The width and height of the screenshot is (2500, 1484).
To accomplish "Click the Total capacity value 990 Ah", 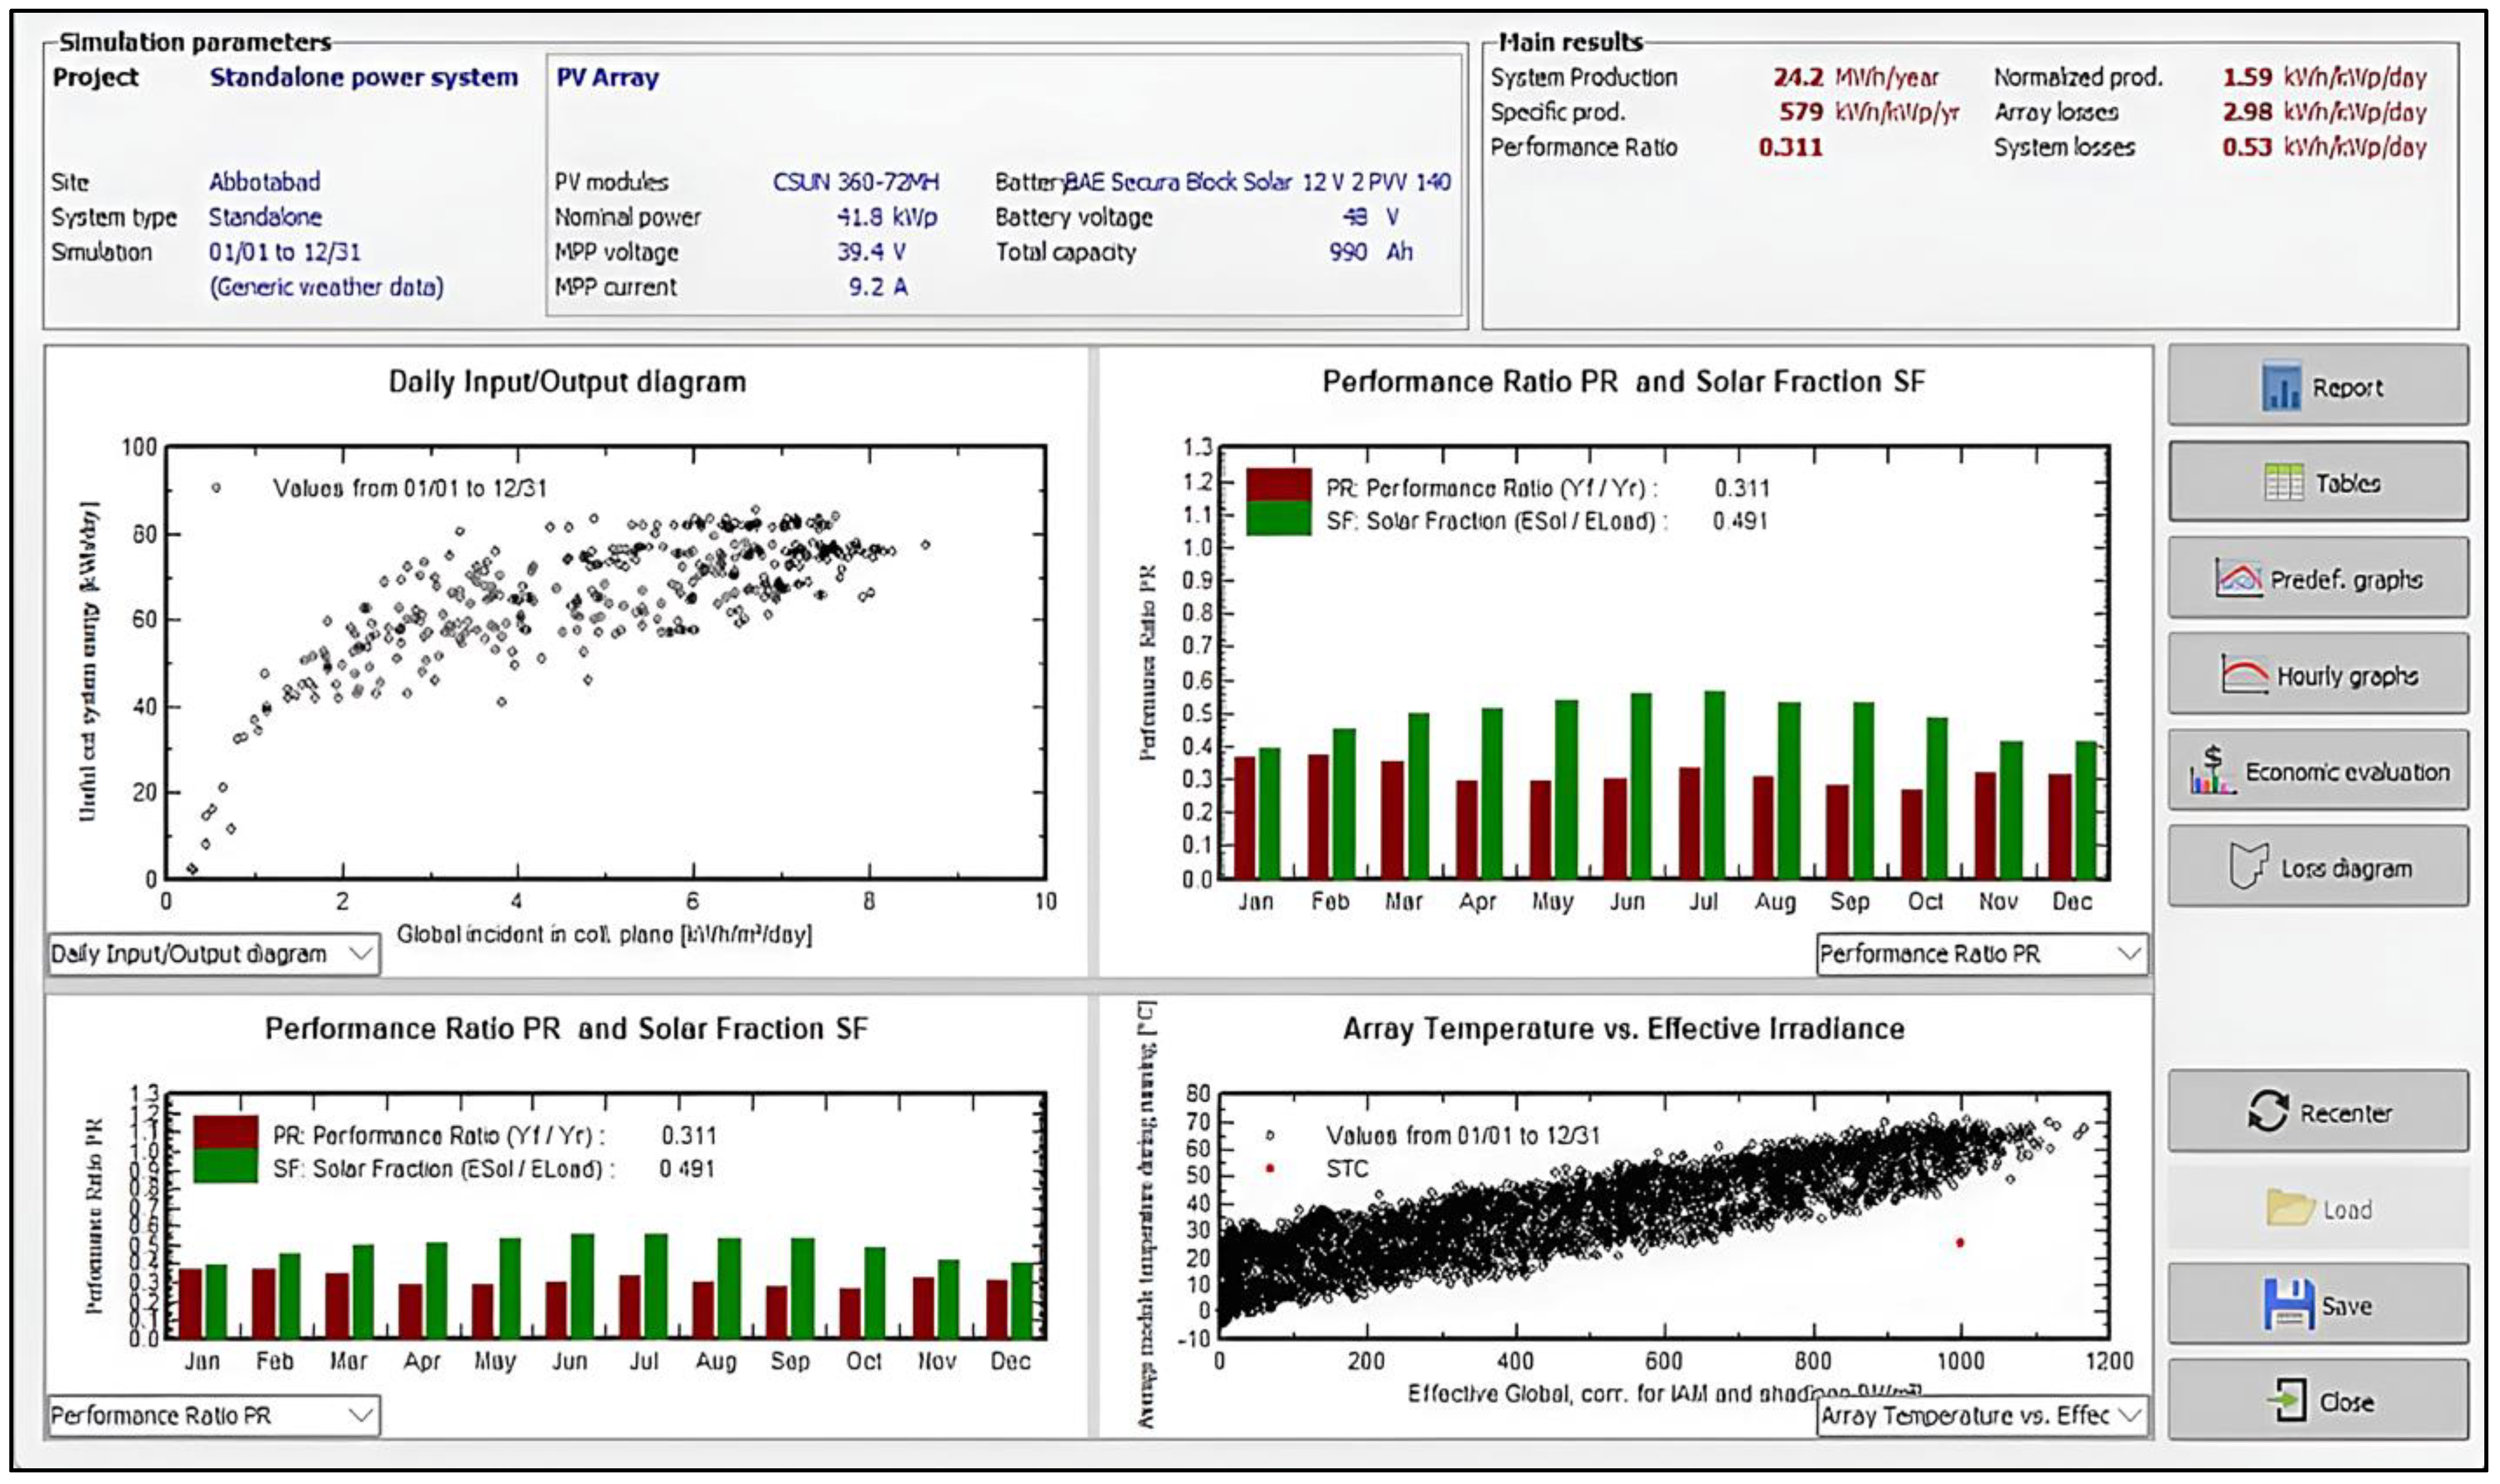I will [x=1371, y=252].
